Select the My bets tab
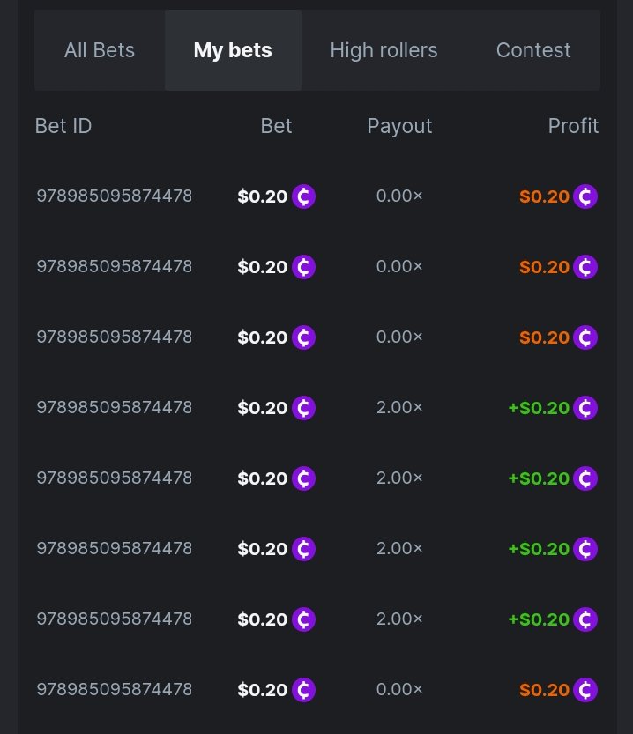The height and width of the screenshot is (734, 633). tap(233, 50)
